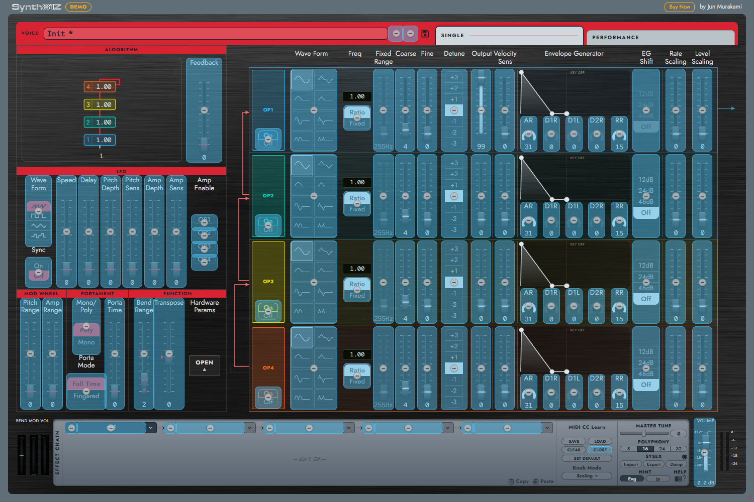Choose OP2's bottom-left double-hump waveform icon
This screenshot has height=502, width=754.
point(302,226)
